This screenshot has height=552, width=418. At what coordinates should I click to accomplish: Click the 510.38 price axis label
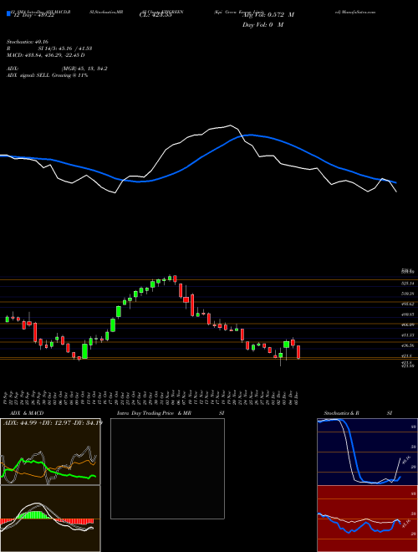(x=409, y=294)
